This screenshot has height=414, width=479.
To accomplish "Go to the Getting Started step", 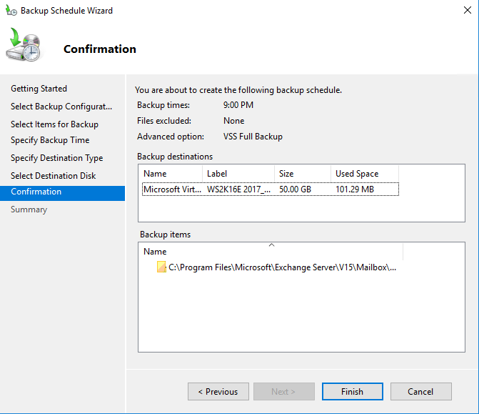I will (x=39, y=89).
